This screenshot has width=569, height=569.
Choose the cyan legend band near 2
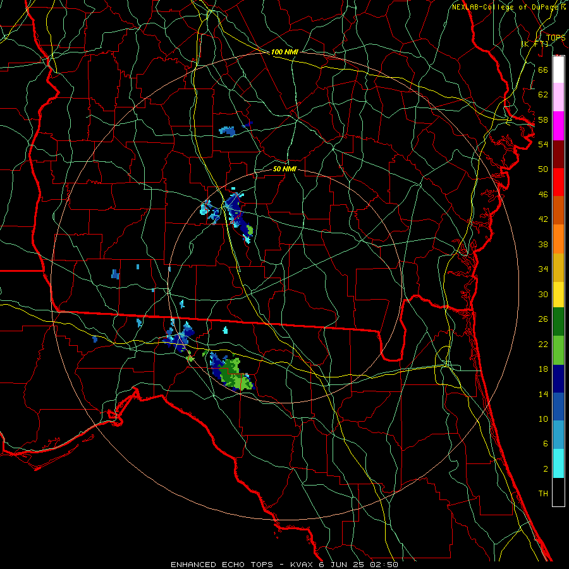pyautogui.click(x=558, y=463)
